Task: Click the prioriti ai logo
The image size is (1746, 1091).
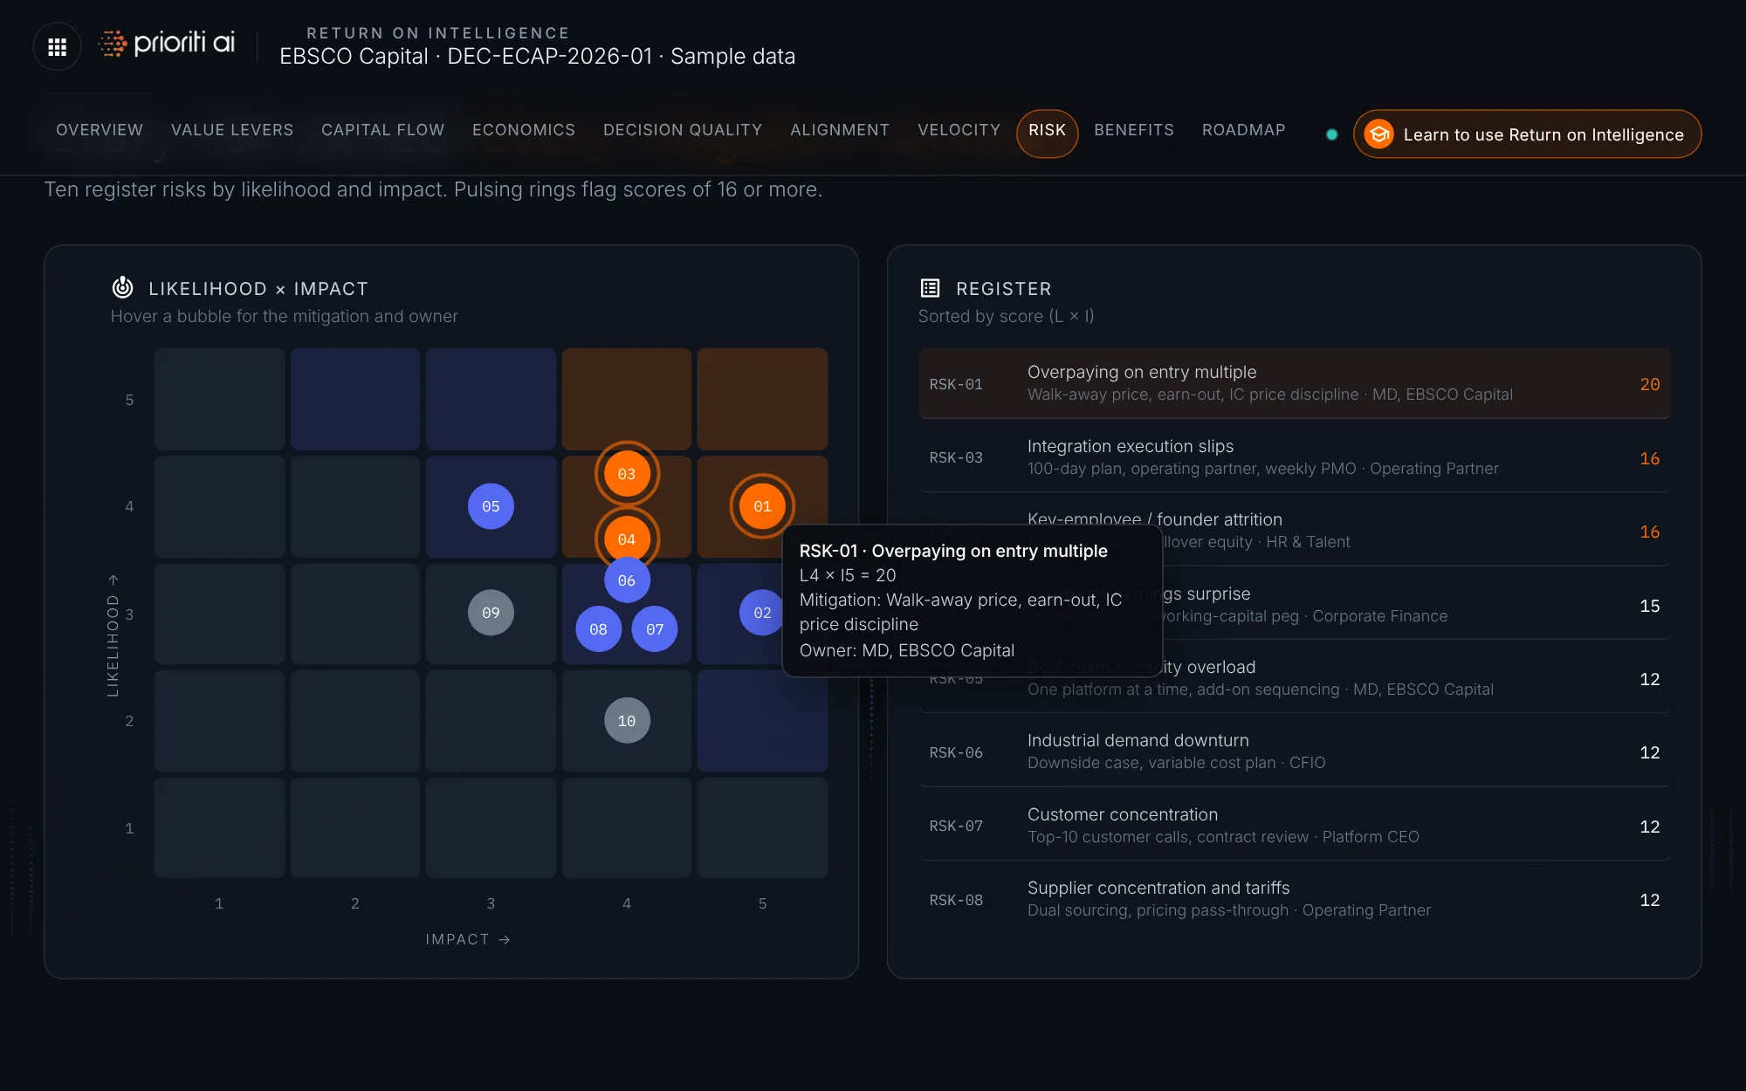Action: 166,43
